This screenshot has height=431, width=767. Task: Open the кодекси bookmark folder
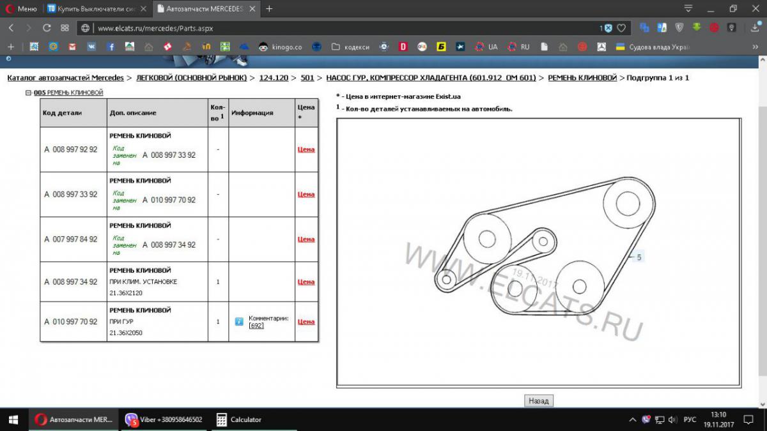[351, 47]
